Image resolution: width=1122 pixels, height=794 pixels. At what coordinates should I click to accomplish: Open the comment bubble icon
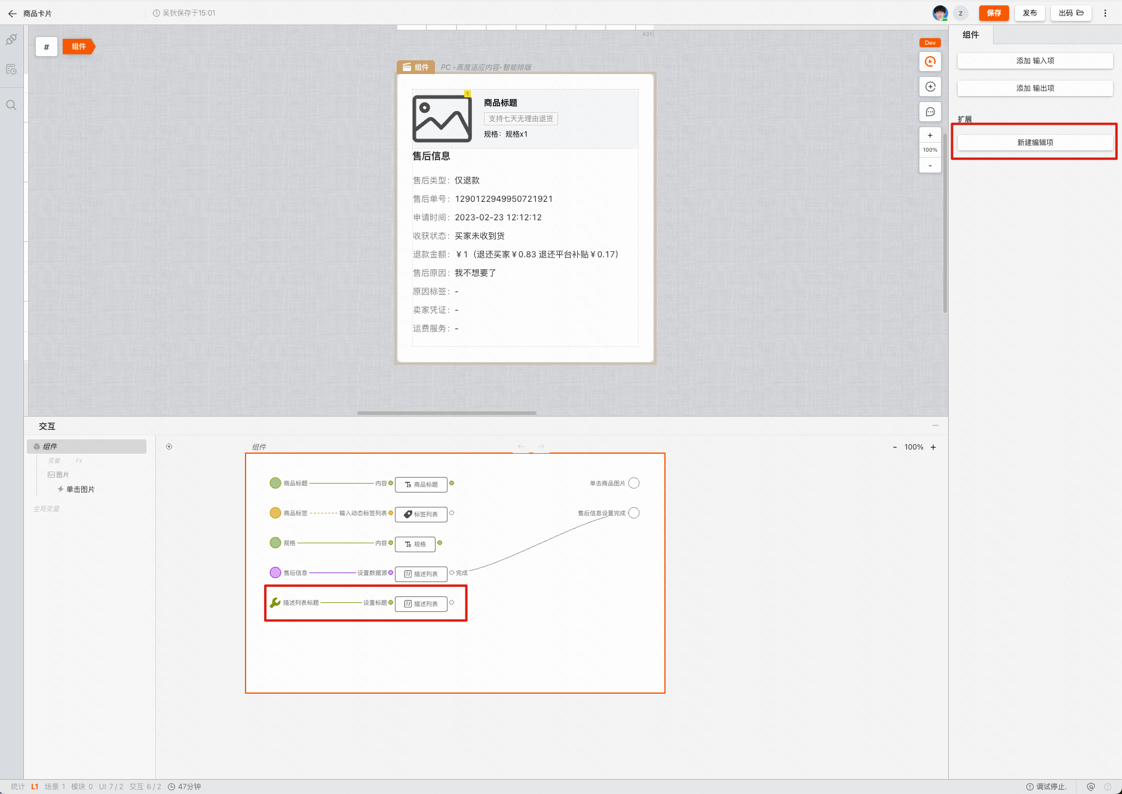930,112
